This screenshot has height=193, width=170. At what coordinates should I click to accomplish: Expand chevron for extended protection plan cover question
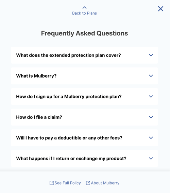tap(151, 55)
